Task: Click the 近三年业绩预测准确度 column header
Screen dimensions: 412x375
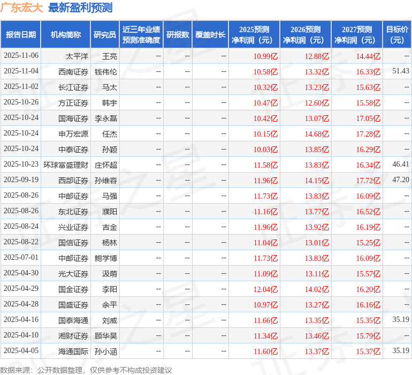Action: (141, 35)
